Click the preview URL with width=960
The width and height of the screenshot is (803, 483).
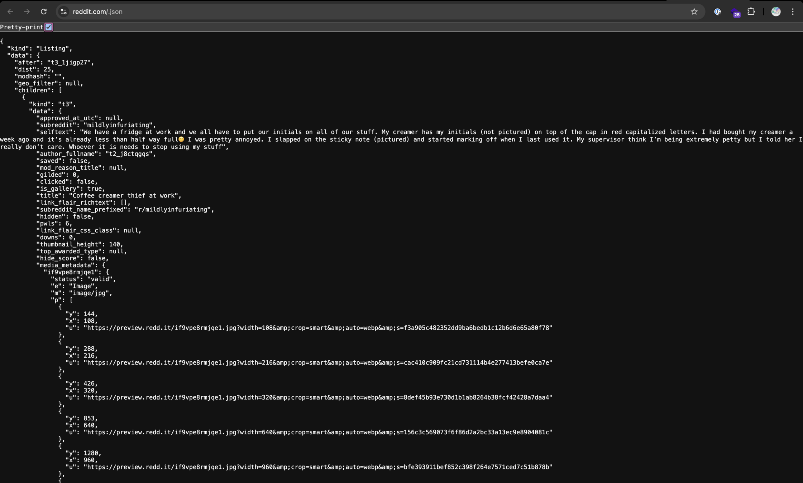point(318,467)
